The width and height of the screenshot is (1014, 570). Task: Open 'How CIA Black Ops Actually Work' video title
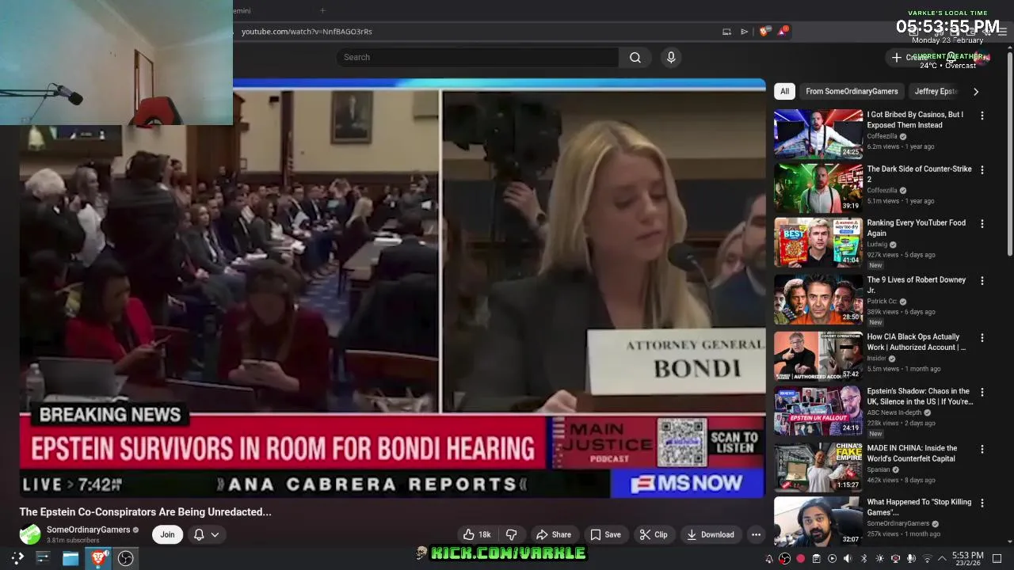pyautogui.click(x=916, y=342)
